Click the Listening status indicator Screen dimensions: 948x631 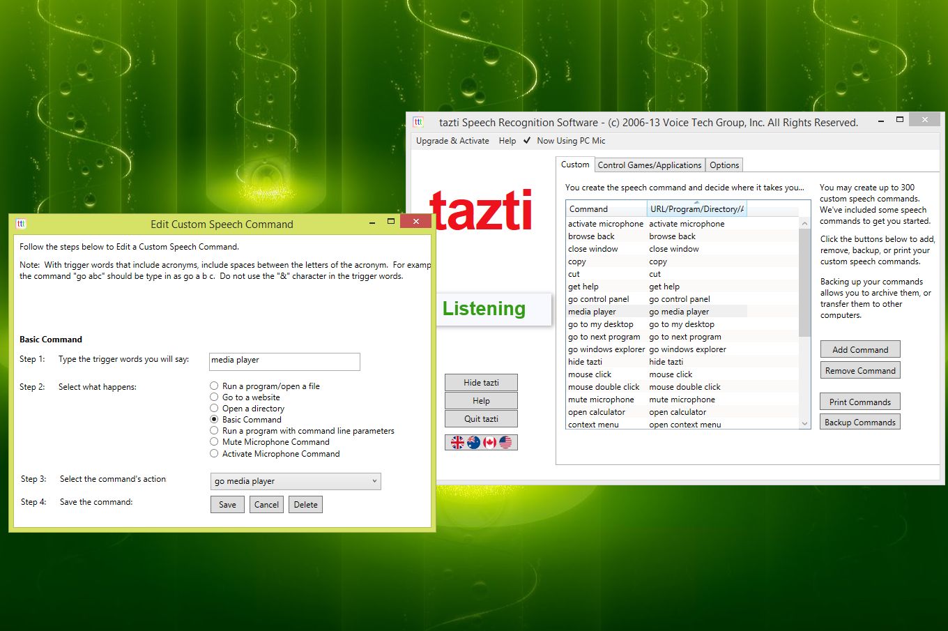pos(484,309)
